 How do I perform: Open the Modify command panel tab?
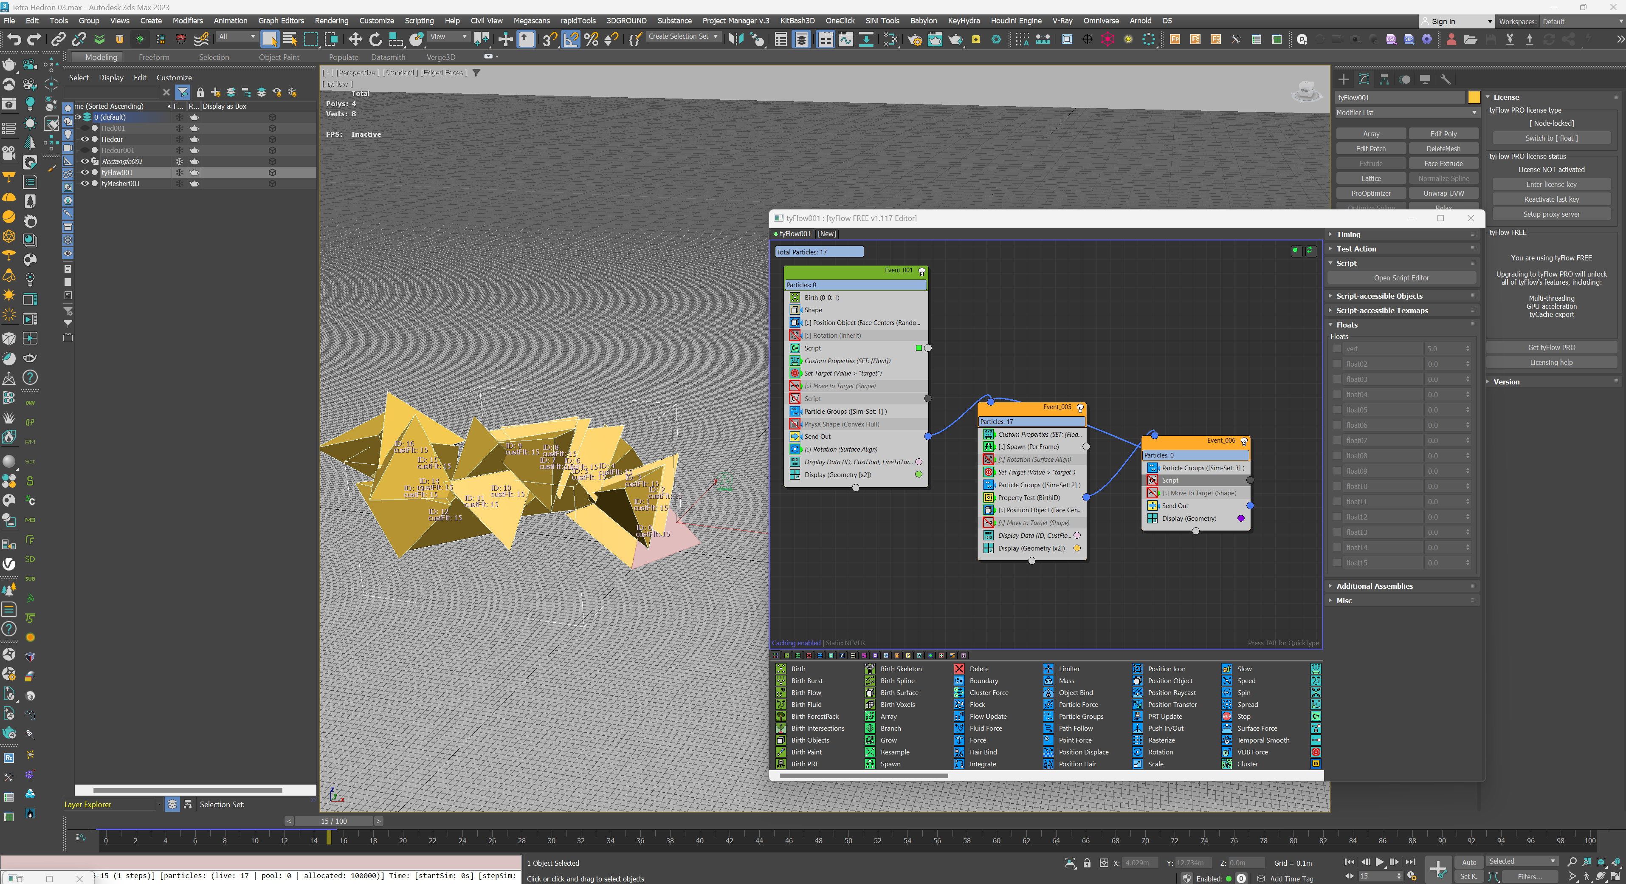(x=1364, y=79)
